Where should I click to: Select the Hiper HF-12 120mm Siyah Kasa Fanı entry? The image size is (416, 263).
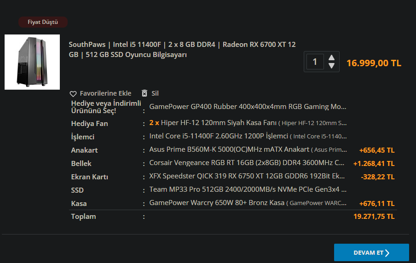click(248, 123)
